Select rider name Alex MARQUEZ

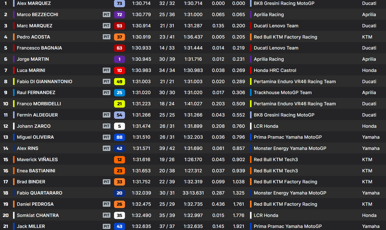(34, 3)
